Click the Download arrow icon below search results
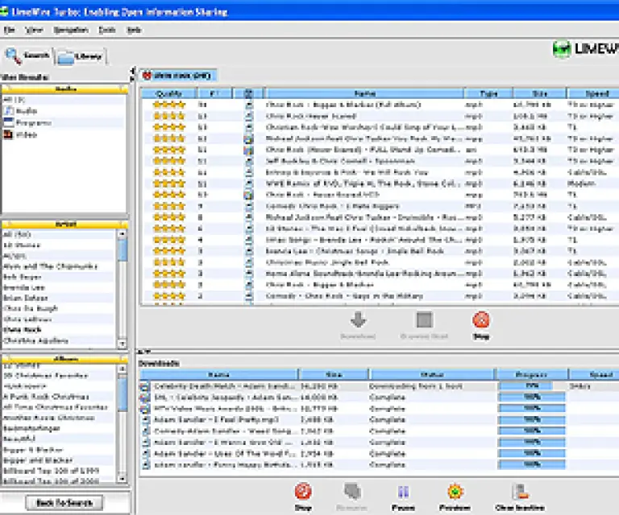The height and width of the screenshot is (515, 619). tap(358, 320)
